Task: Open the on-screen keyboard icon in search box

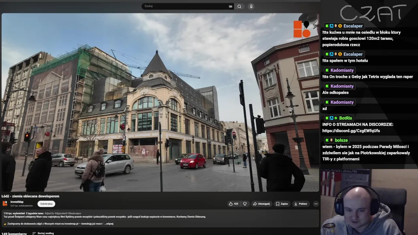Action: coord(231,6)
